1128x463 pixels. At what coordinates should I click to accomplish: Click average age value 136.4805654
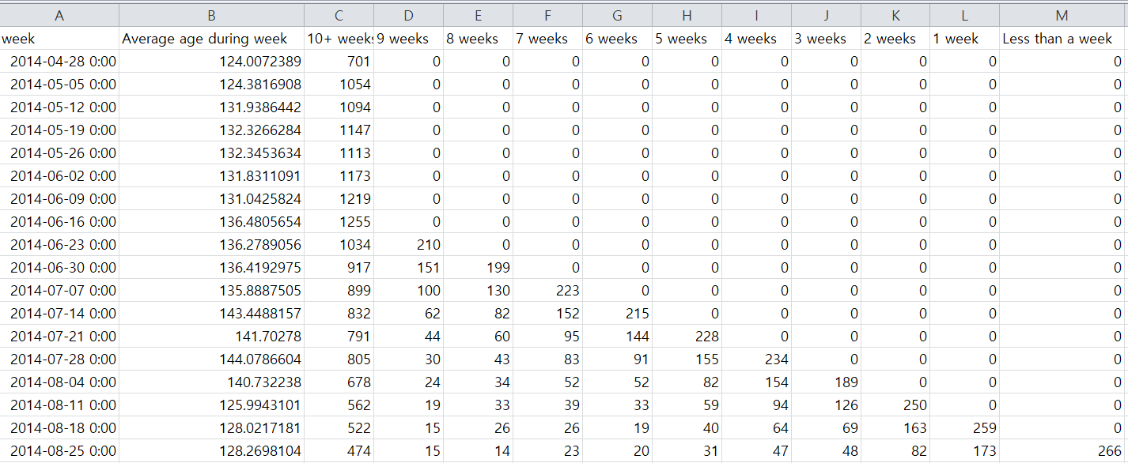coord(211,221)
